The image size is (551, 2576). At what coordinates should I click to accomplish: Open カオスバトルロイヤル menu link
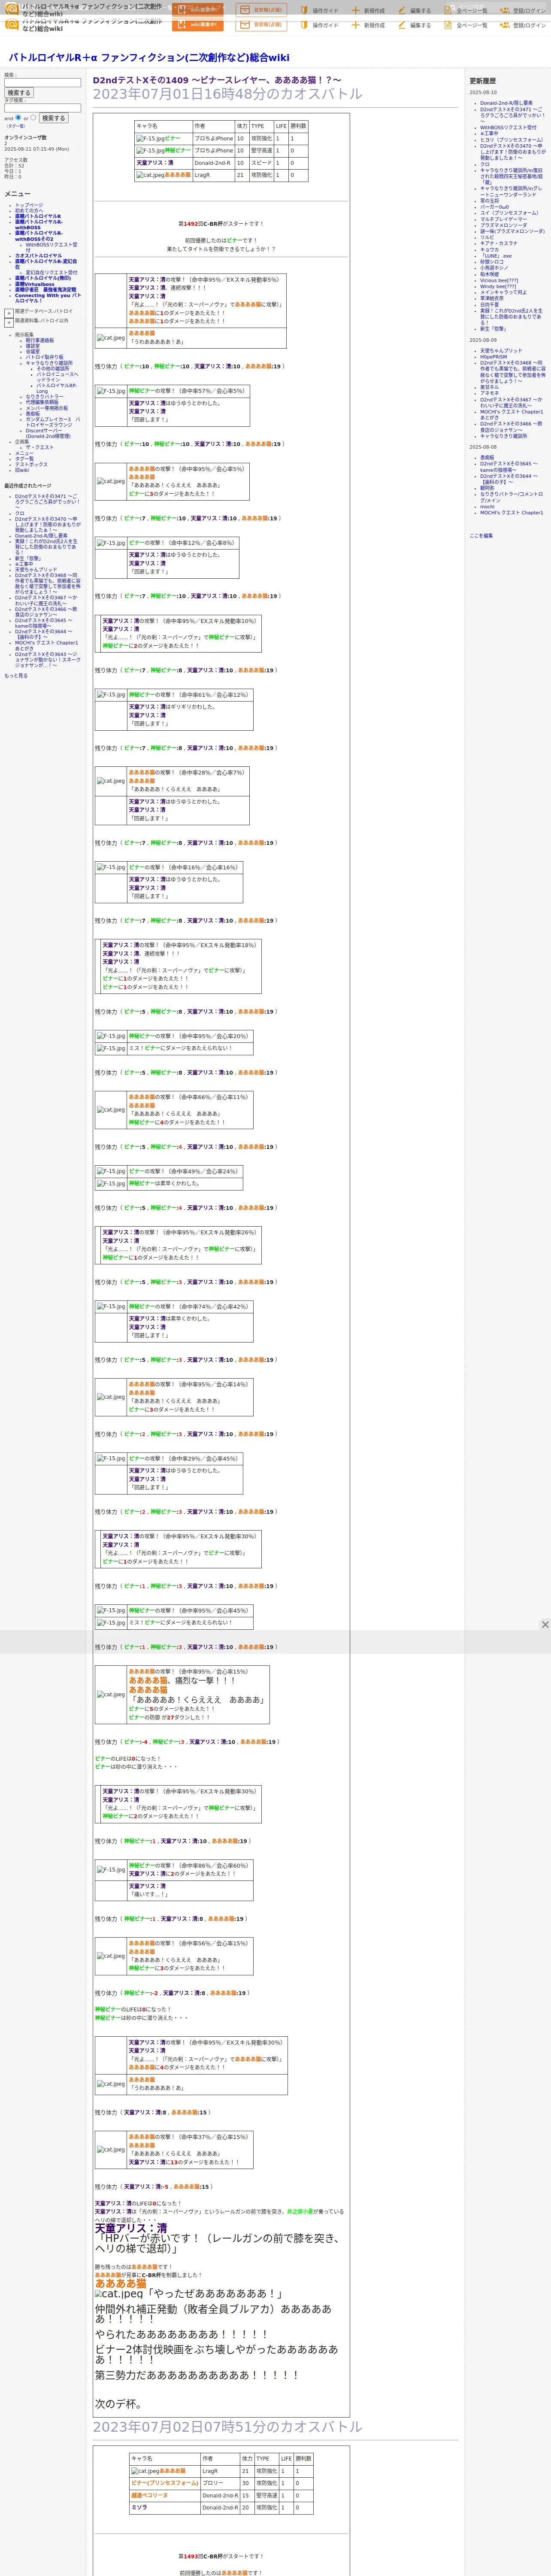pos(38,256)
